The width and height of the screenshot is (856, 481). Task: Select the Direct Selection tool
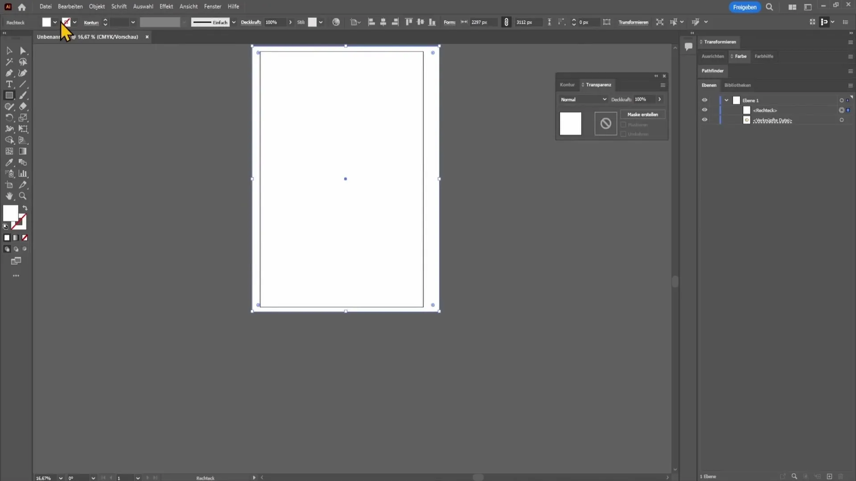coord(23,51)
